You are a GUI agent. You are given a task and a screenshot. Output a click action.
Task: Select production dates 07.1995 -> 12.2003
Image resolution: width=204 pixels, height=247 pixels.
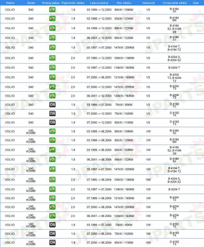pos(99,58)
